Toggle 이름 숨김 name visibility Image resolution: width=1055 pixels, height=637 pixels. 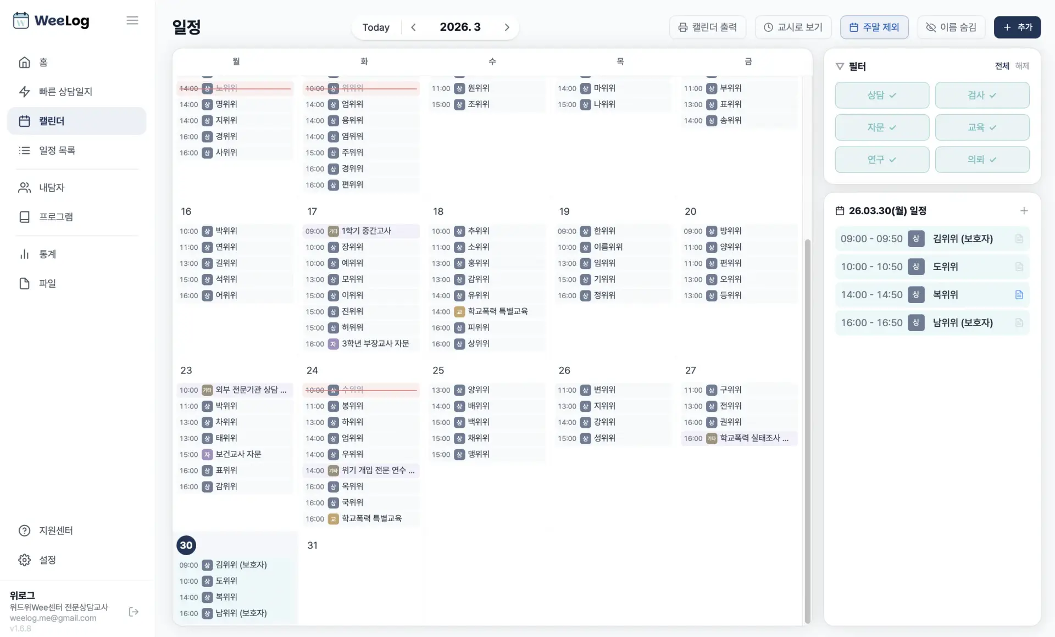(951, 27)
